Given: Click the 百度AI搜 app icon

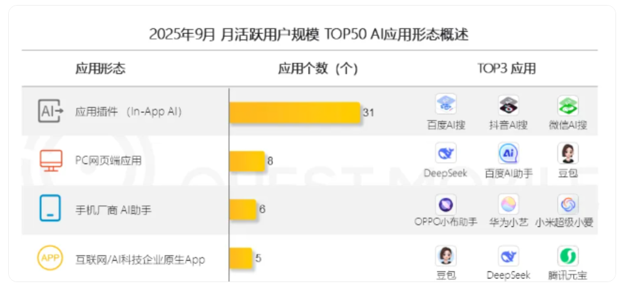Looking at the screenshot, I should (x=446, y=104).
